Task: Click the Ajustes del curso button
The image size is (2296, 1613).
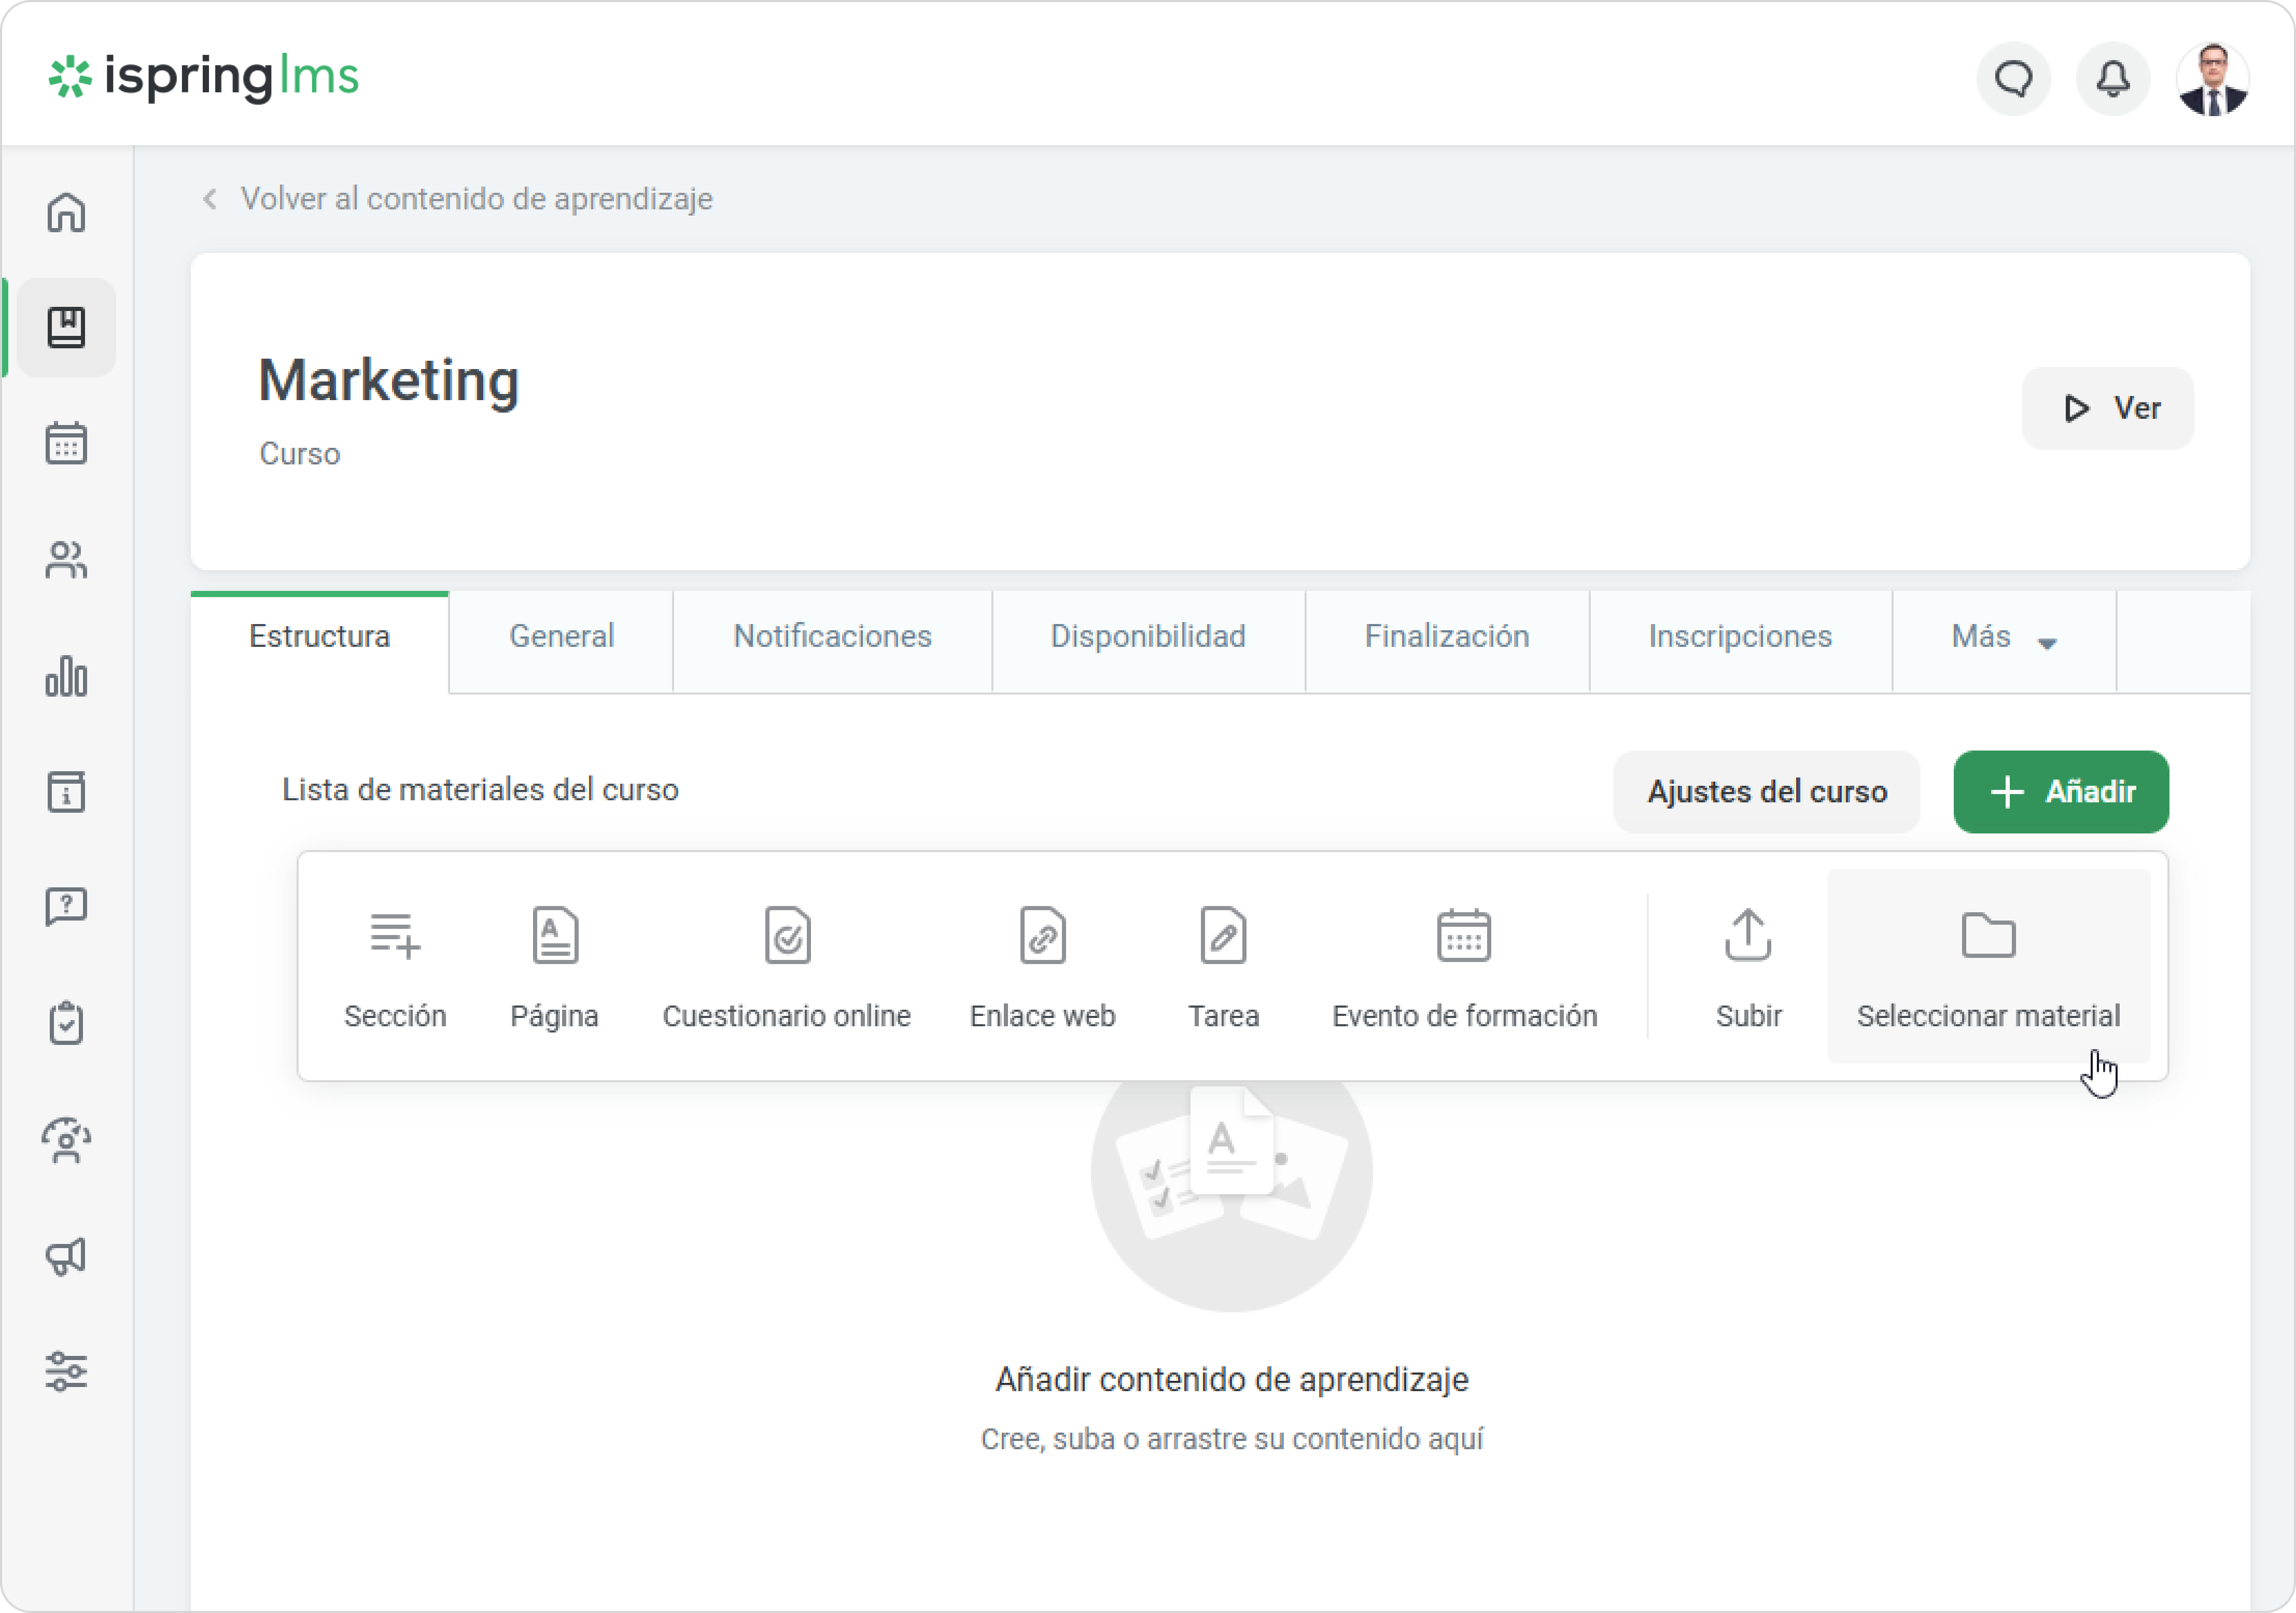Action: click(1766, 791)
